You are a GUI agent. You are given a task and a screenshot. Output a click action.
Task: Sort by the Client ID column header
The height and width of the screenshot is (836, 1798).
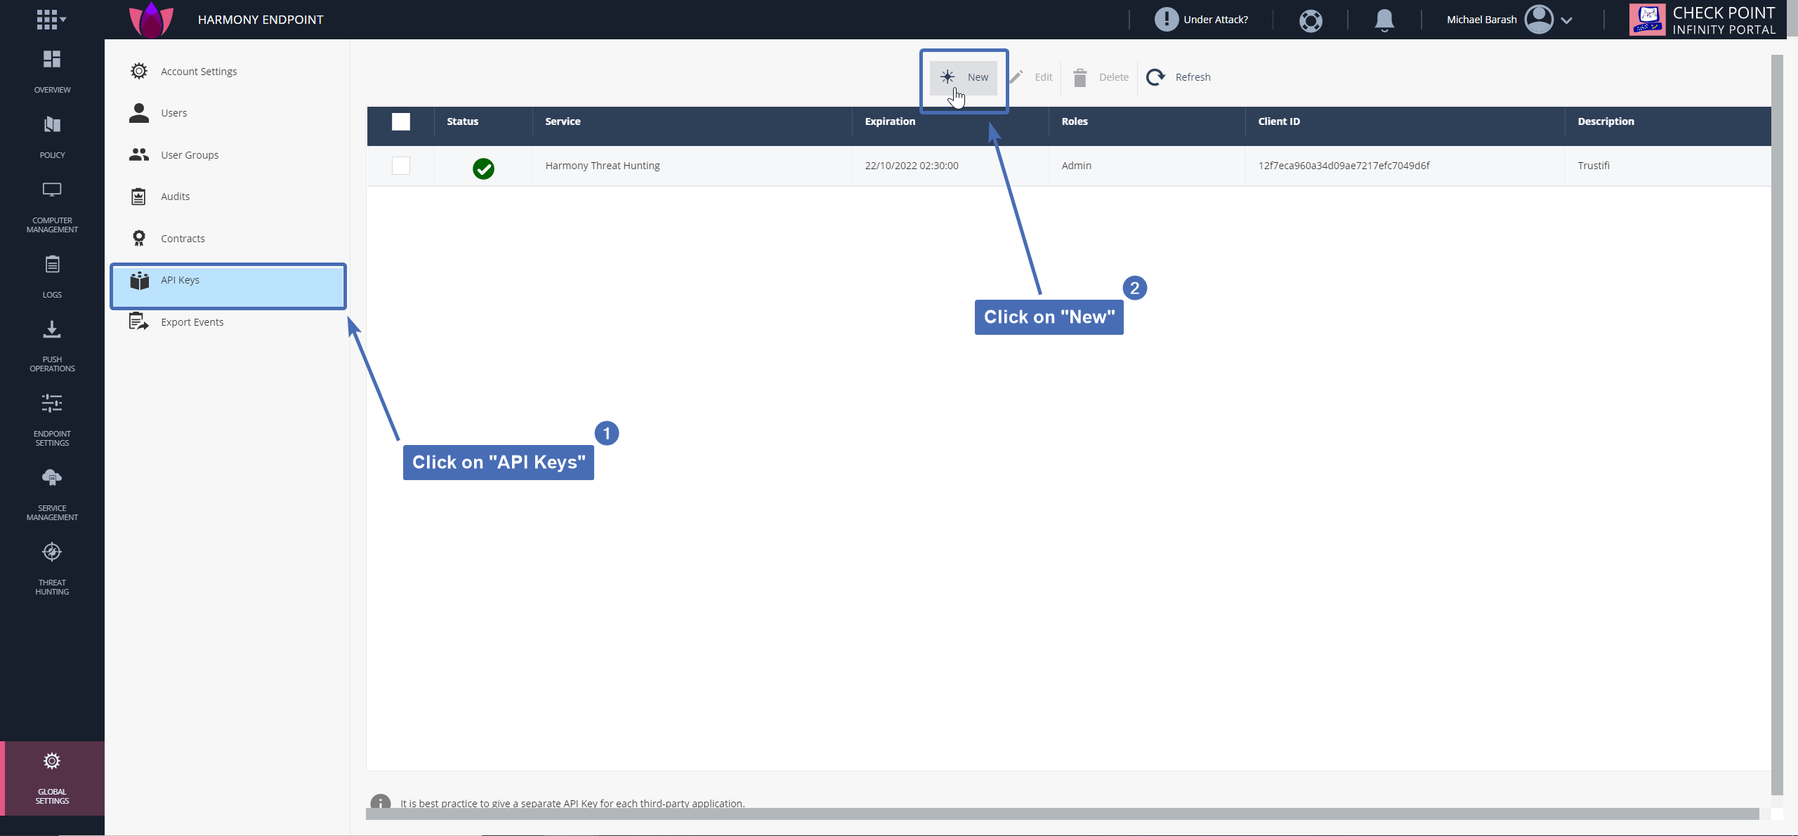1278,121
